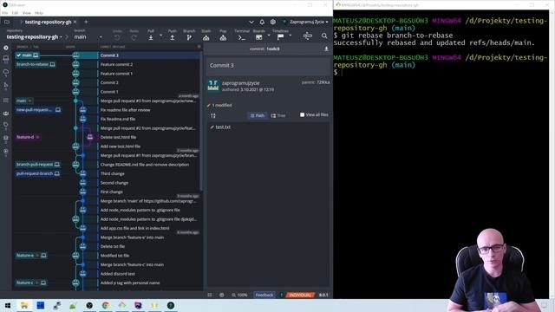Screen dimensions: 555x312
Task: Click download icon beside commit hash
Action: tap(326, 49)
